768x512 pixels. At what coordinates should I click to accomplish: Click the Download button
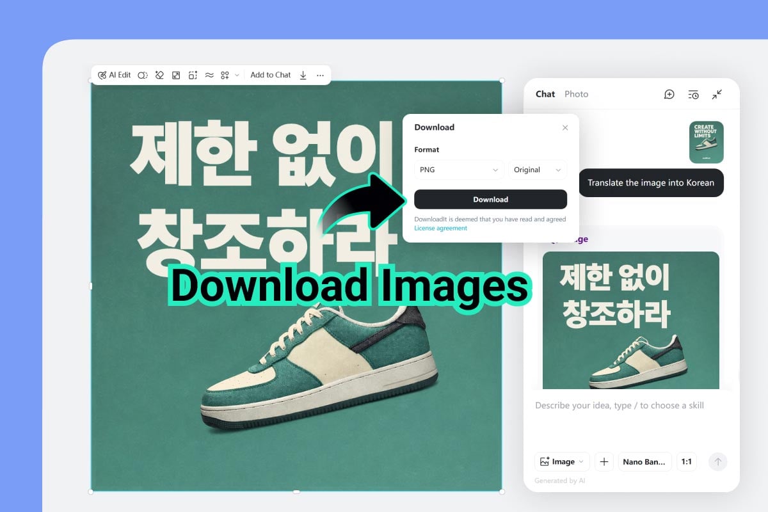[x=491, y=199]
